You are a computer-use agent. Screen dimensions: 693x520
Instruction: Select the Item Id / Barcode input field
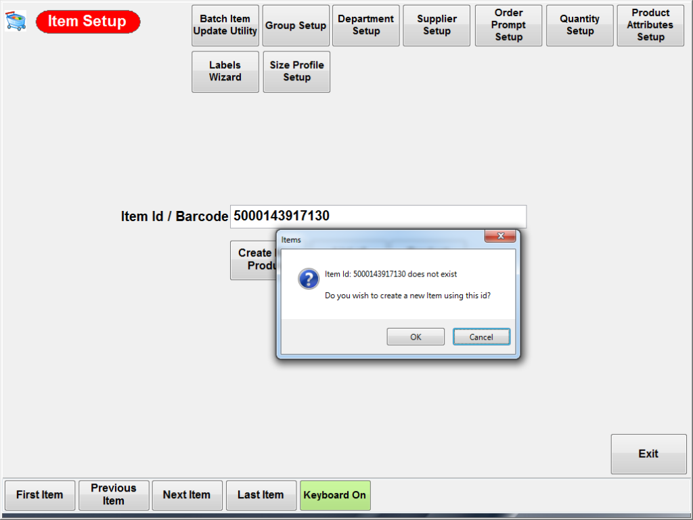(378, 216)
